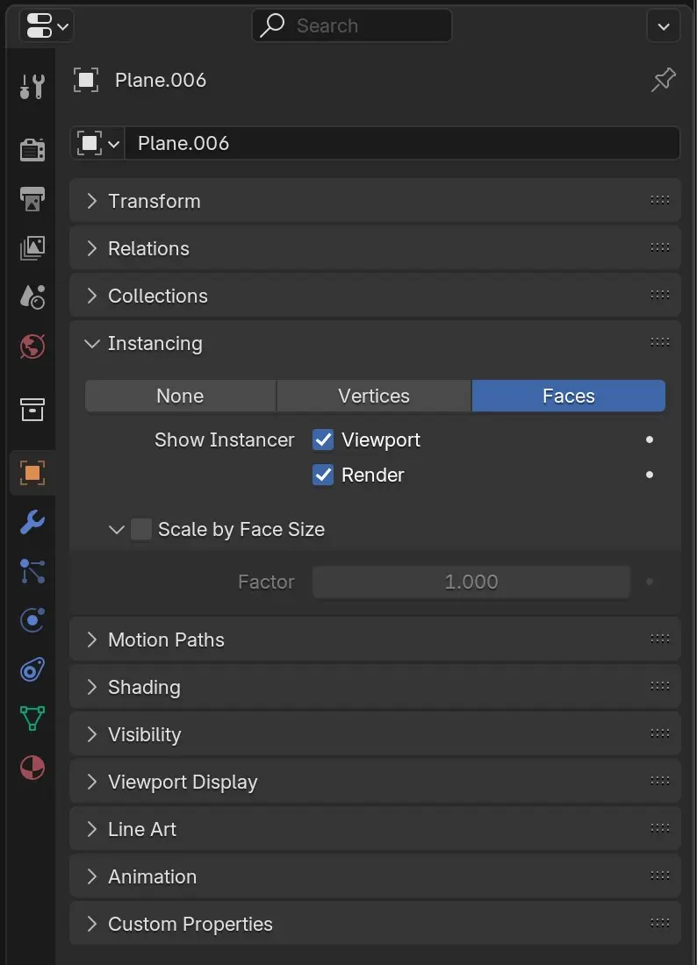Open the World properties tab

coord(32,347)
